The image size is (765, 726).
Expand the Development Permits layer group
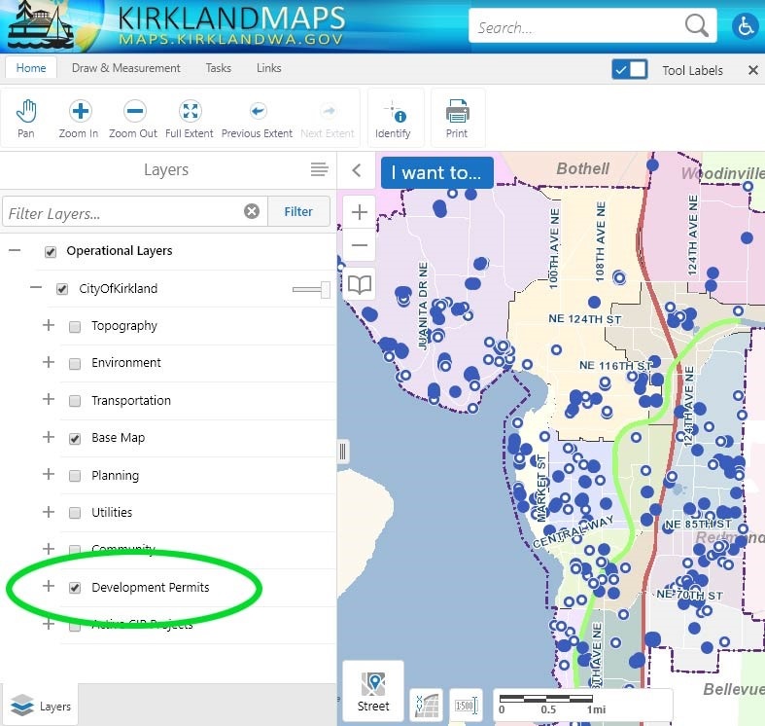49,586
